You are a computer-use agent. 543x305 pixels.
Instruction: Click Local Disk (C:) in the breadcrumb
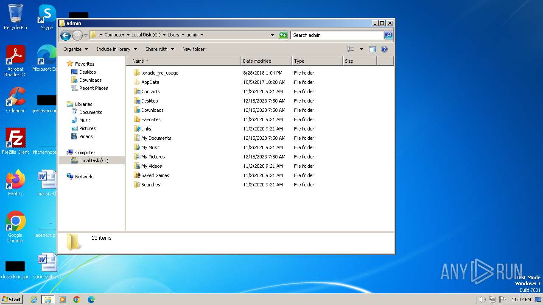(146, 35)
